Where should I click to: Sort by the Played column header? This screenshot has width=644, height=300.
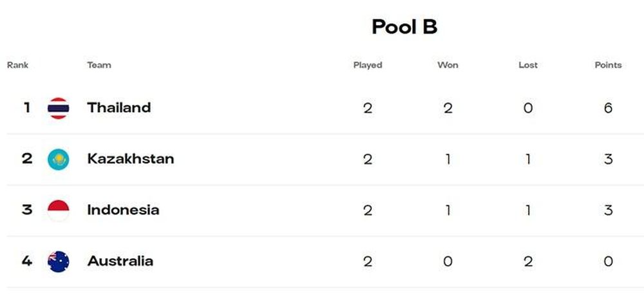[x=368, y=65]
